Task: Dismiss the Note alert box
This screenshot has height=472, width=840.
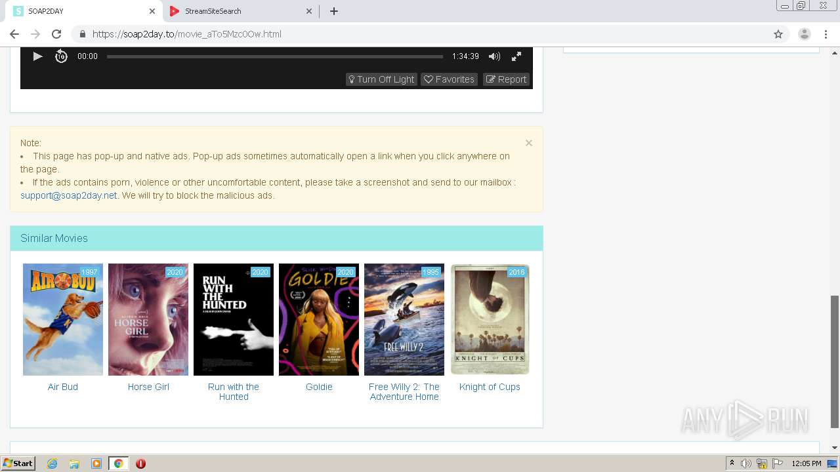Action: 529,142
